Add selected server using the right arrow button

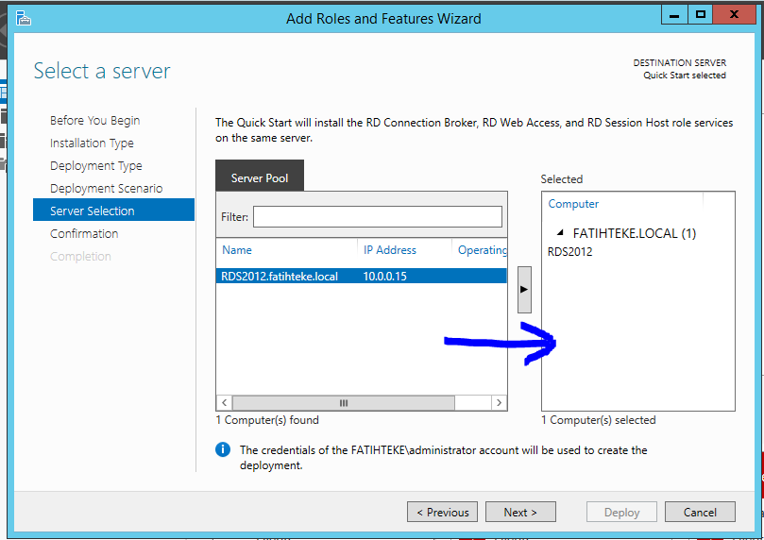524,289
